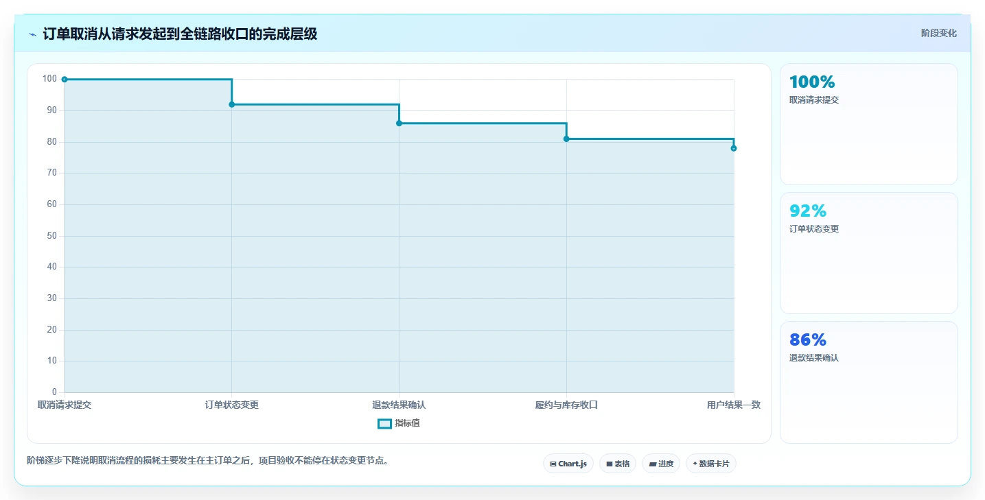The image size is (985, 500).
Task: Open the 100% 取消请求提交 card
Action: 868,124
